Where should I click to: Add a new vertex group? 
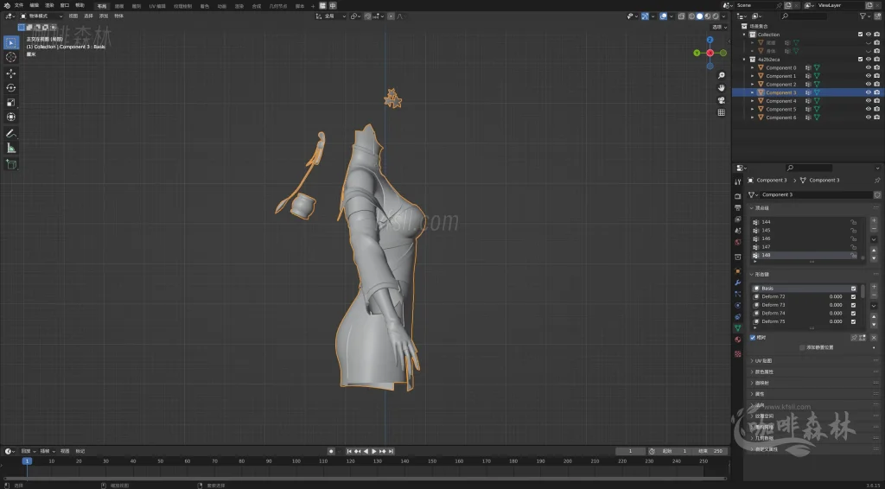click(x=874, y=220)
